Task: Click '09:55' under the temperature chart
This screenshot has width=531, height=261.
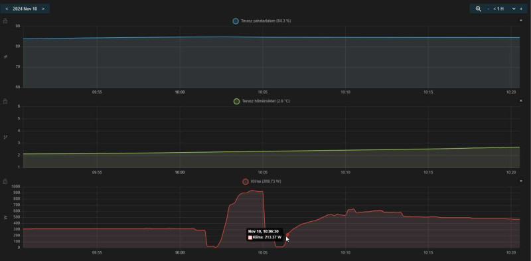Action: 97,172
